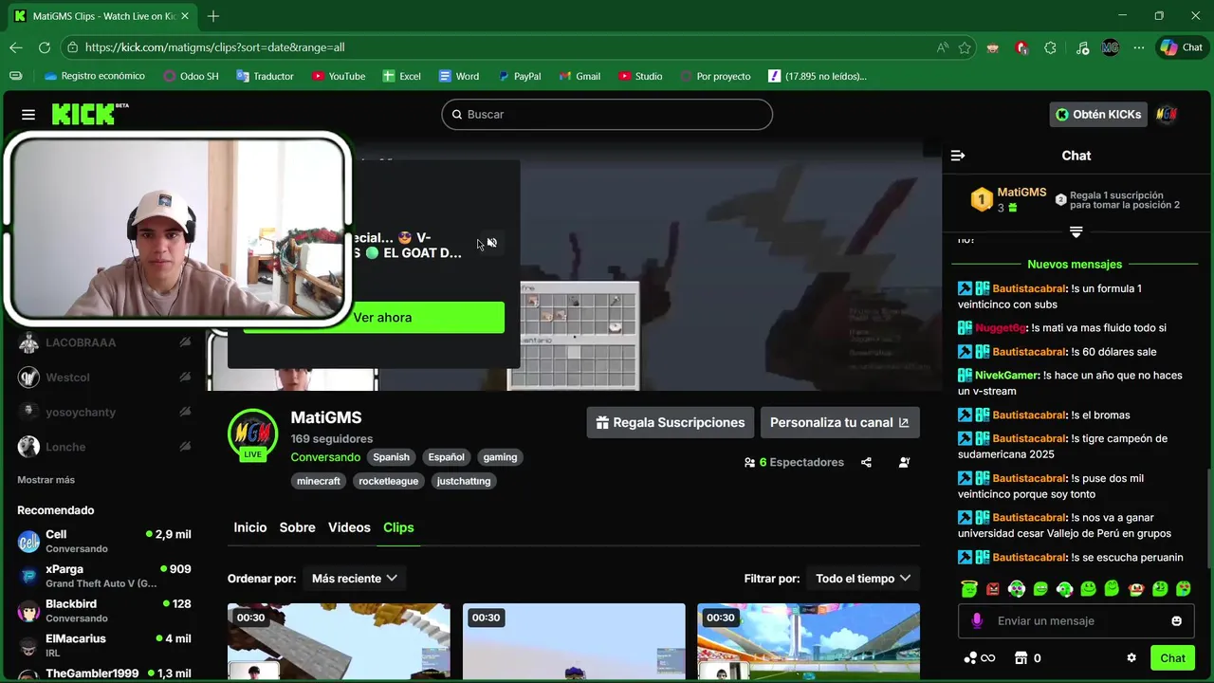Screen dimensions: 1214x683
Task: Expand the gift leaderboard chevron
Action: [x=1076, y=231]
